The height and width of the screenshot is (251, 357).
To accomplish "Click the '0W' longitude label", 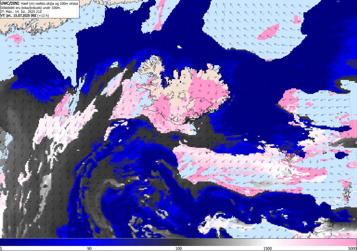I will pyautogui.click(x=338, y=1).
